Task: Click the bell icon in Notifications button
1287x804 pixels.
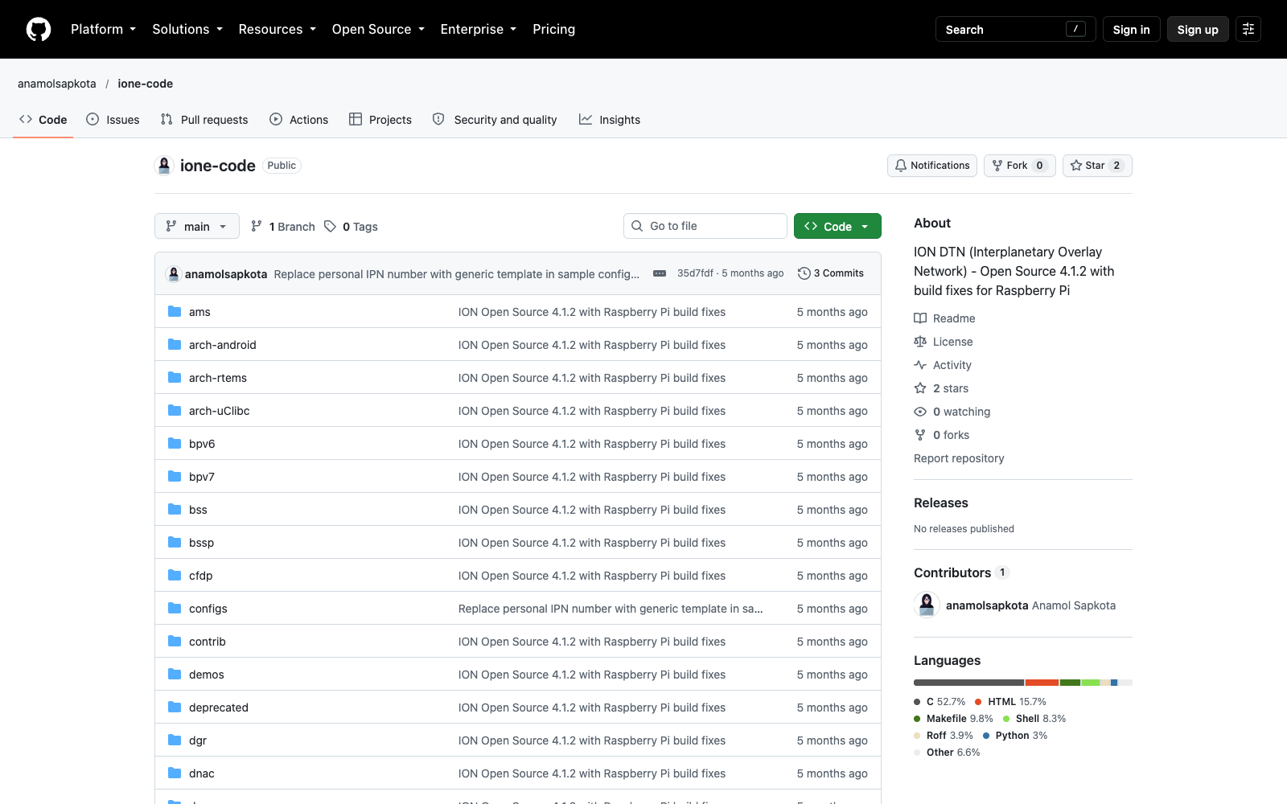Action: [901, 166]
